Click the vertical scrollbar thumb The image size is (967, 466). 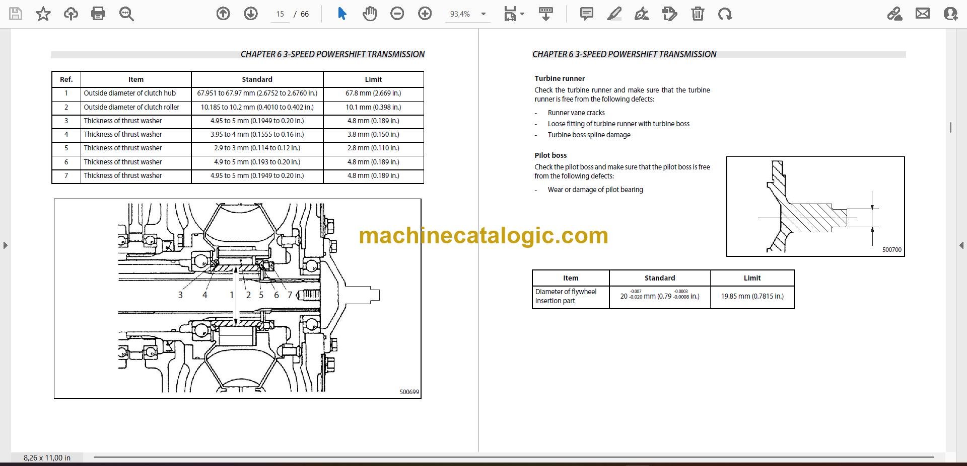point(950,128)
